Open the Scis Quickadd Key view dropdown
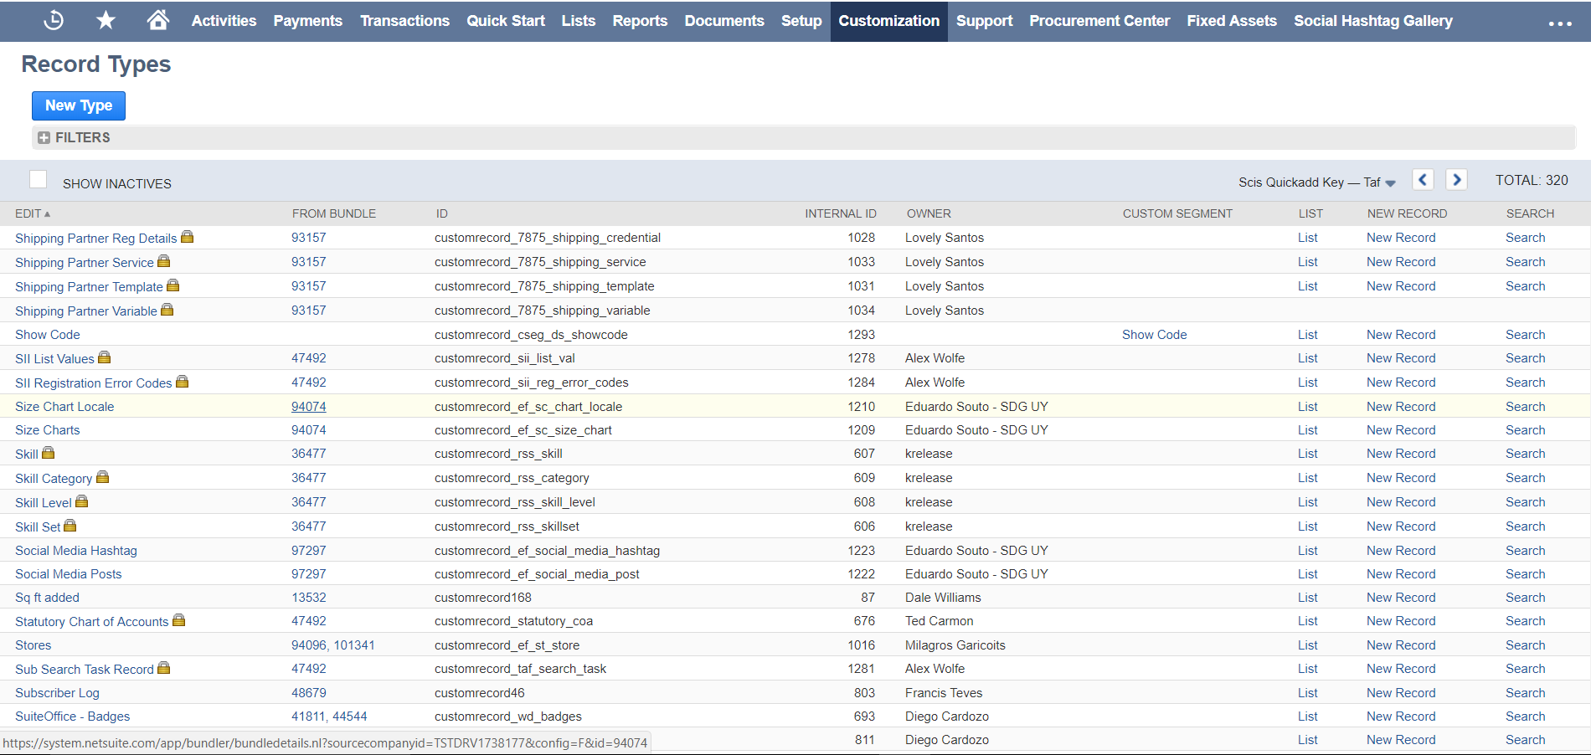Viewport: 1591px width, 755px height. pyautogui.click(x=1392, y=182)
